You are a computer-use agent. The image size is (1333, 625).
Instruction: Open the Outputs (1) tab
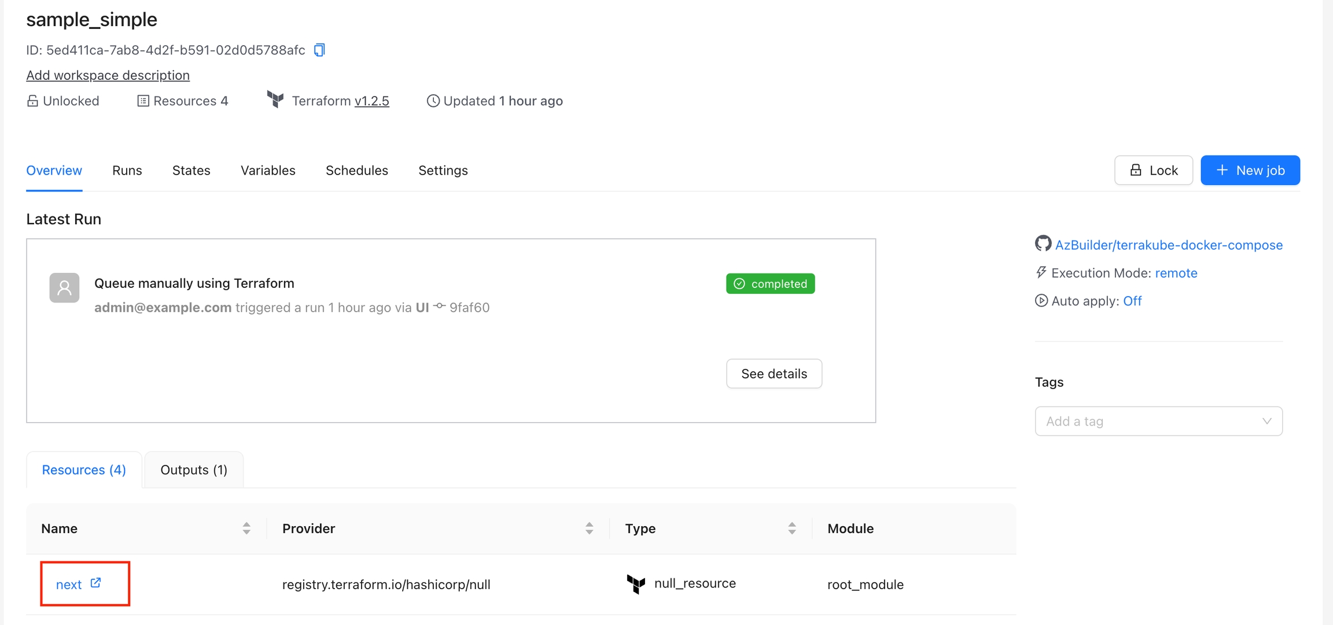tap(194, 470)
